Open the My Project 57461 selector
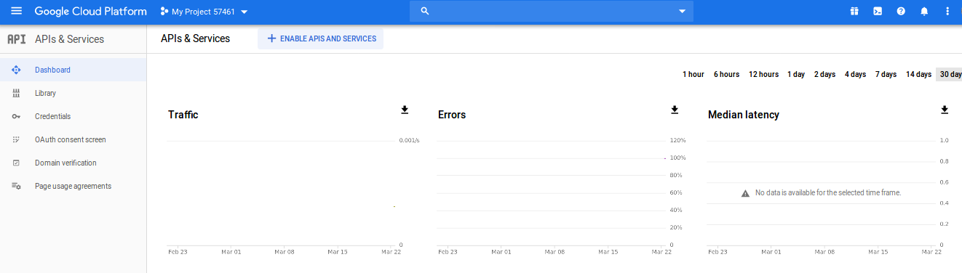This screenshot has height=273, width=962. click(204, 12)
